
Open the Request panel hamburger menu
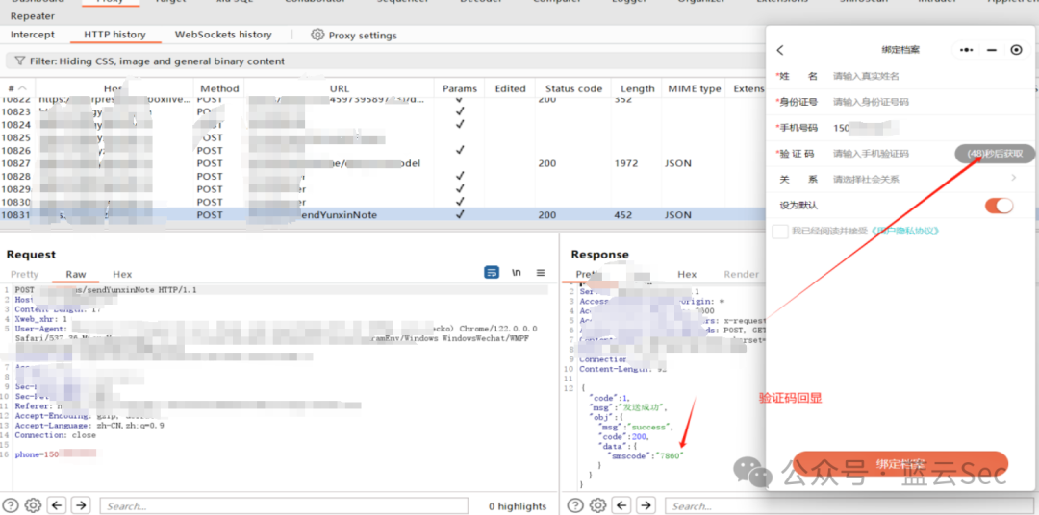[541, 272]
